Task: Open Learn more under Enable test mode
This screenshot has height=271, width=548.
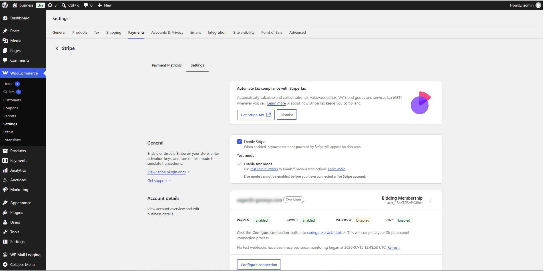Action: [337, 169]
